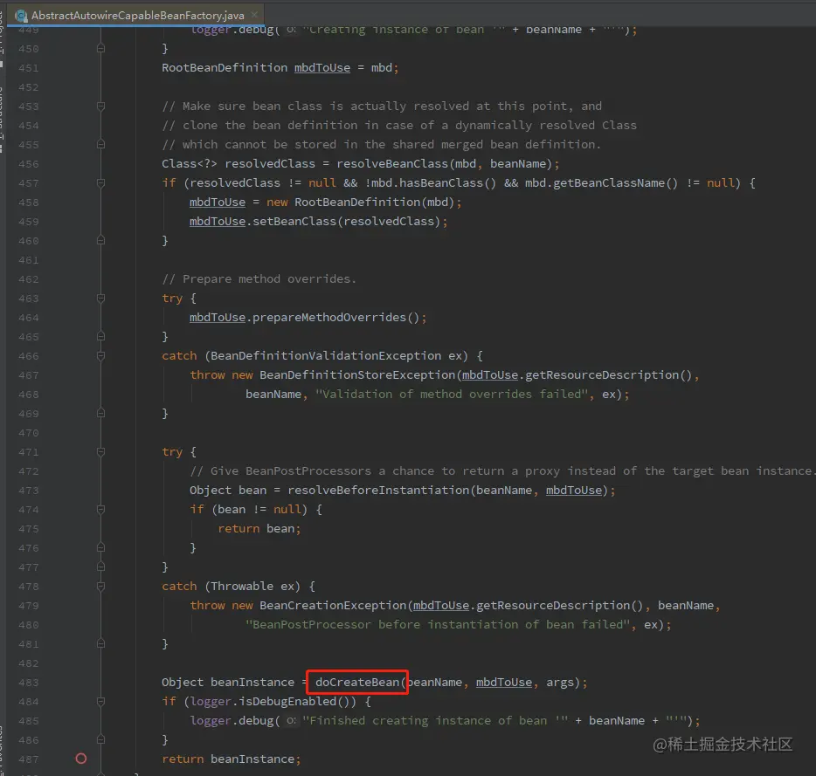This screenshot has width=816, height=776.
Task: Click BeanDefinitionStoreException on line 467
Action: [x=357, y=375]
